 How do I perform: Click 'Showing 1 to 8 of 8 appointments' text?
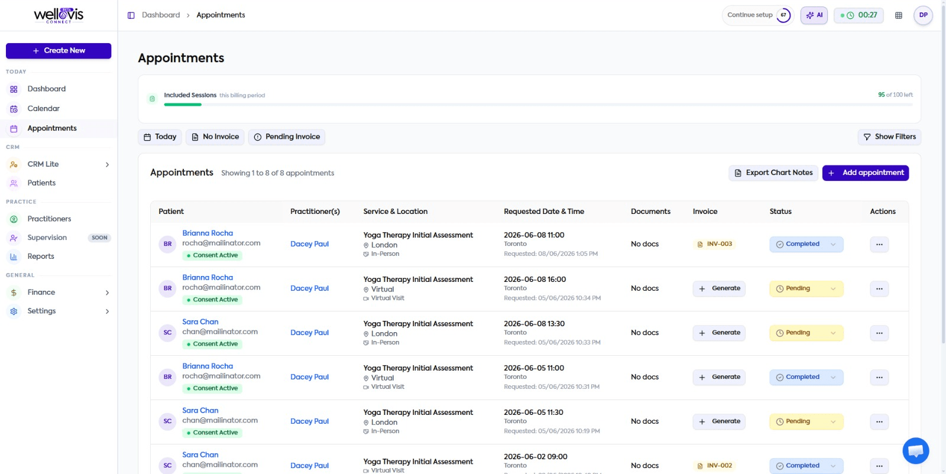tap(278, 173)
